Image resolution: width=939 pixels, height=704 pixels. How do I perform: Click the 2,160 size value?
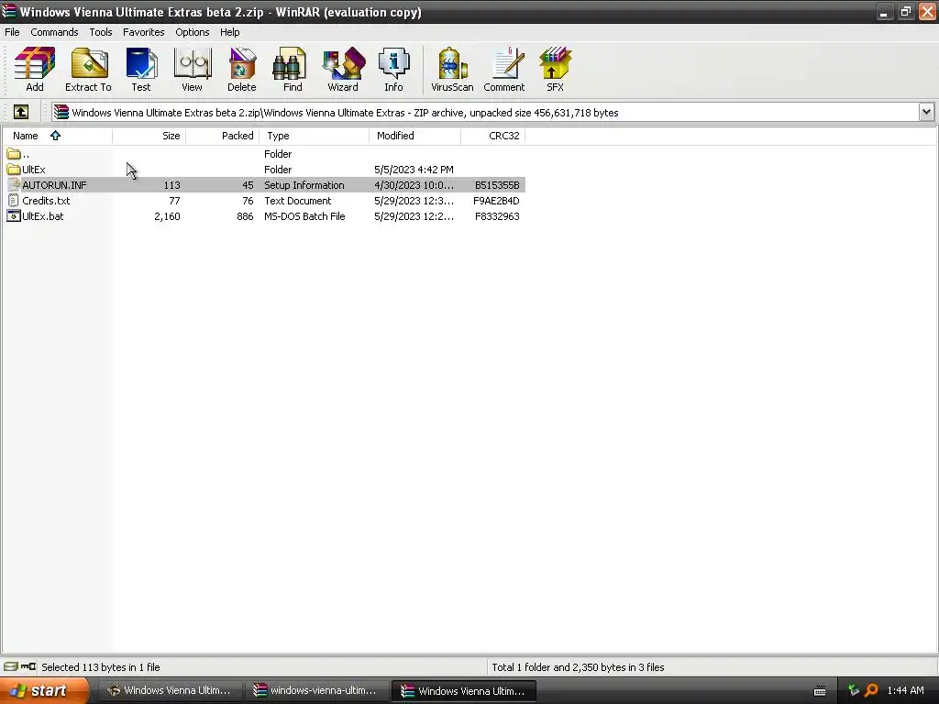pos(167,216)
